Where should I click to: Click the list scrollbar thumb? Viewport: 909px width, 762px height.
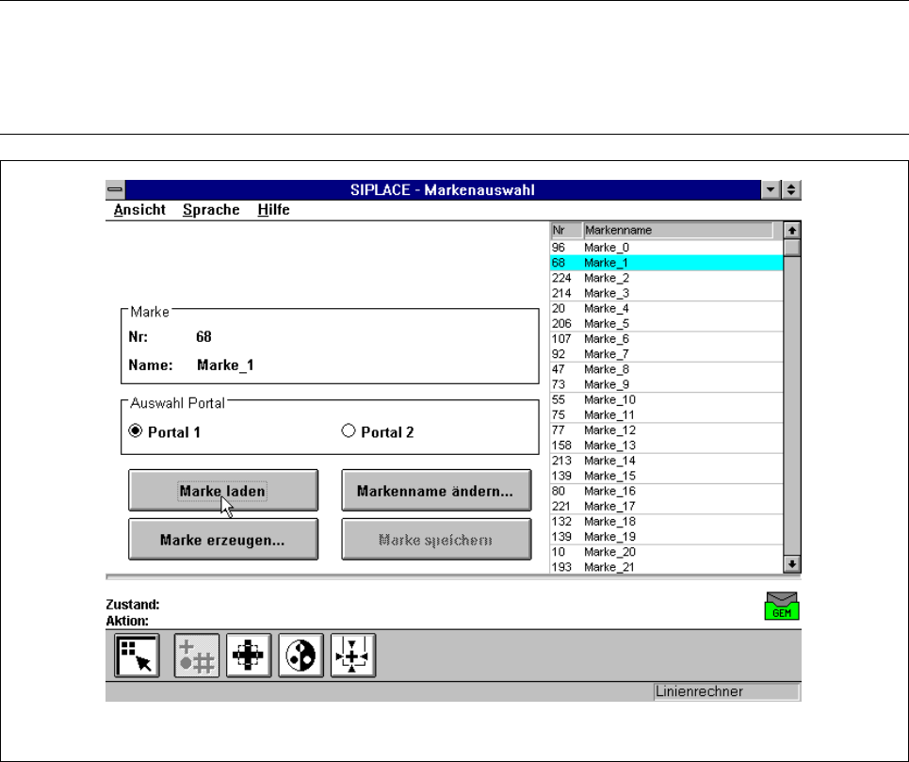pyautogui.click(x=792, y=248)
